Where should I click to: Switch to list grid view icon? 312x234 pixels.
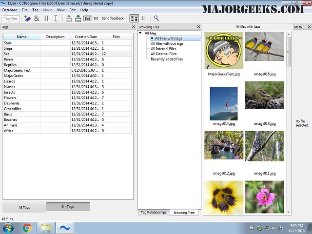[x=143, y=19]
